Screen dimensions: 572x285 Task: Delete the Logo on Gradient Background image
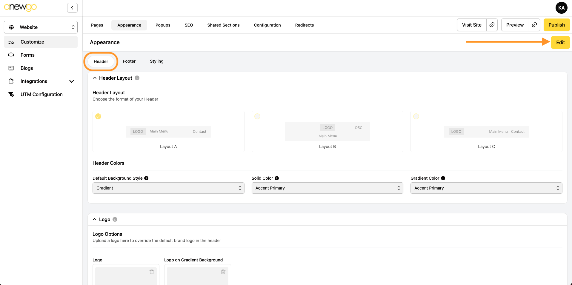(x=223, y=272)
